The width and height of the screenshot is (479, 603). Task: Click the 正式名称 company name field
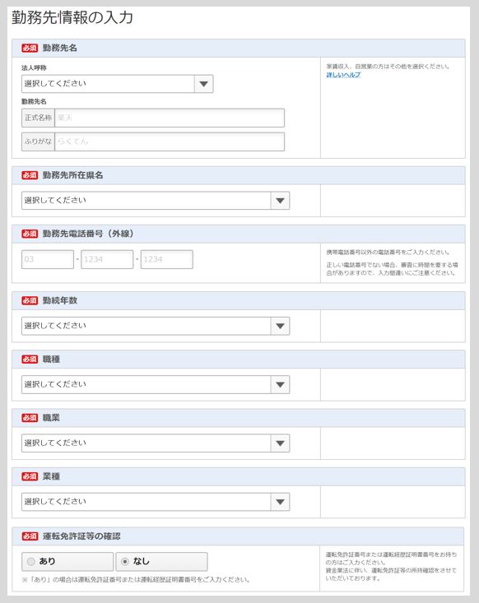point(170,118)
